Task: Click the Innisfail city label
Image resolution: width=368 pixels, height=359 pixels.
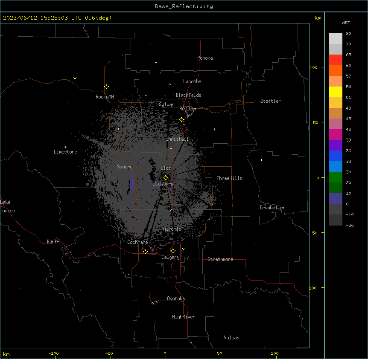Action: pyautogui.click(x=177, y=139)
